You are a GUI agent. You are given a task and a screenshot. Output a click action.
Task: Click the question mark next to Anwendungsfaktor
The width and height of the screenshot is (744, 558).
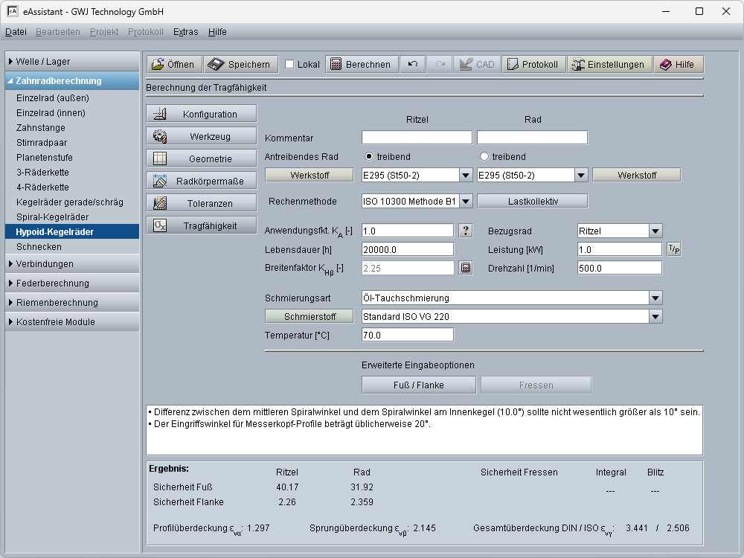tap(466, 231)
